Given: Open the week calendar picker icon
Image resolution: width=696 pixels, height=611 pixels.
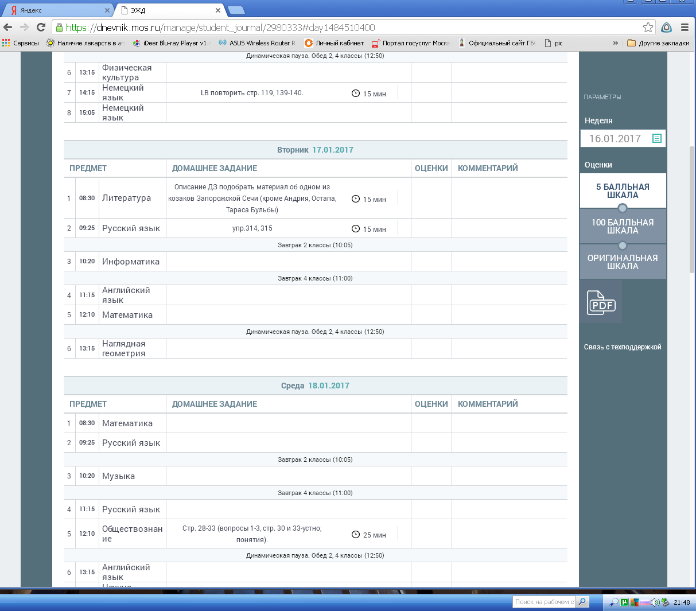Looking at the screenshot, I should coord(657,138).
